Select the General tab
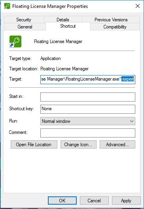 [25, 26]
